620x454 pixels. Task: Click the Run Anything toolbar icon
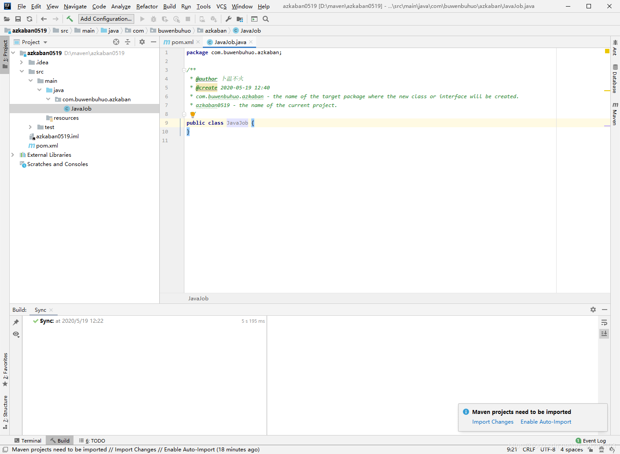pyautogui.click(x=254, y=19)
